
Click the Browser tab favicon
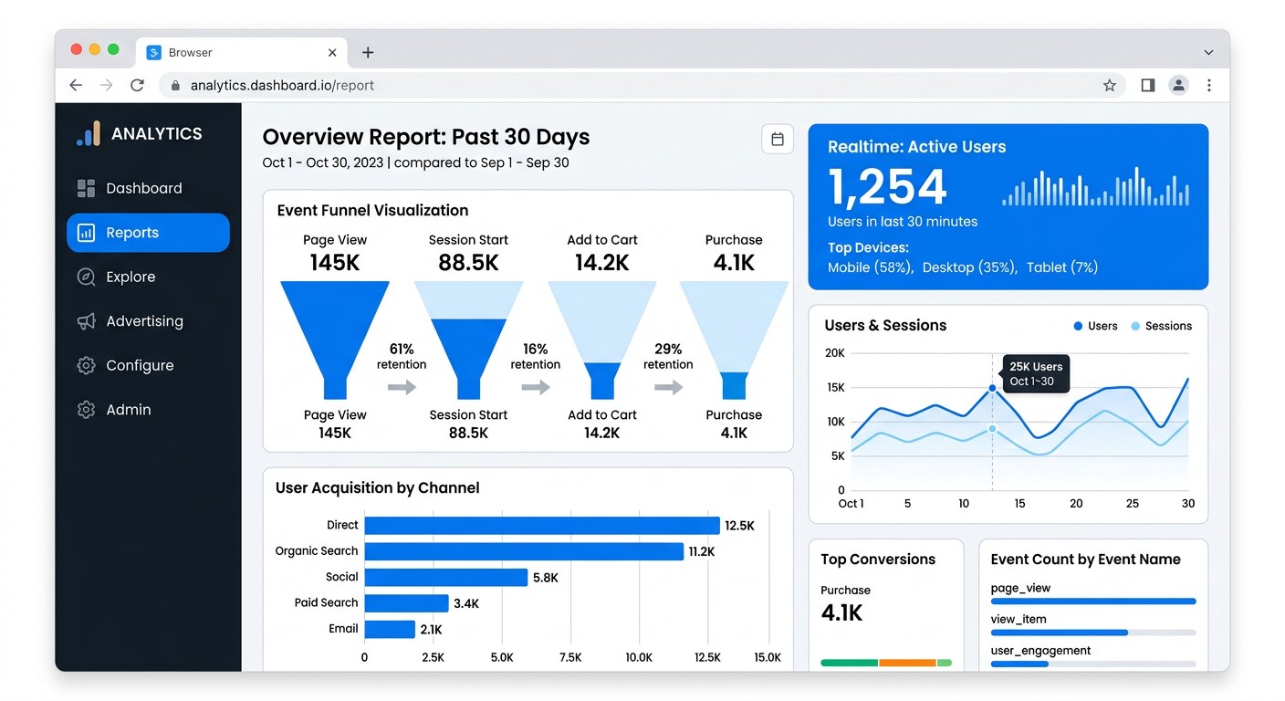pyautogui.click(x=153, y=53)
